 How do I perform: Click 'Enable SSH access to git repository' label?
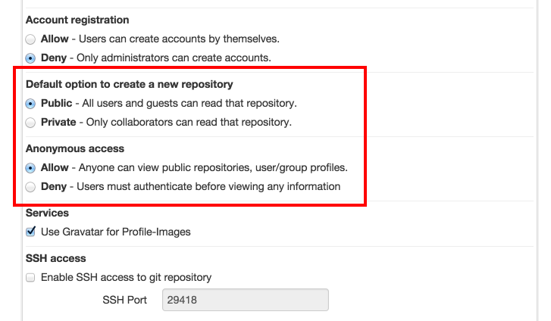[126, 277]
